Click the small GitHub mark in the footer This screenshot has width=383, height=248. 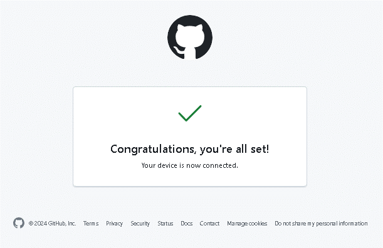coord(19,223)
